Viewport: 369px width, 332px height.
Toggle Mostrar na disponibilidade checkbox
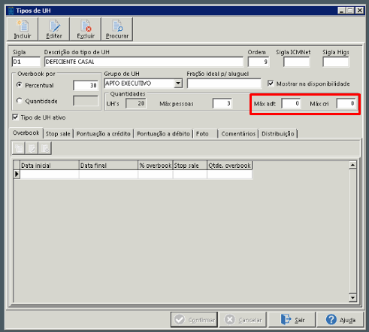tap(271, 84)
